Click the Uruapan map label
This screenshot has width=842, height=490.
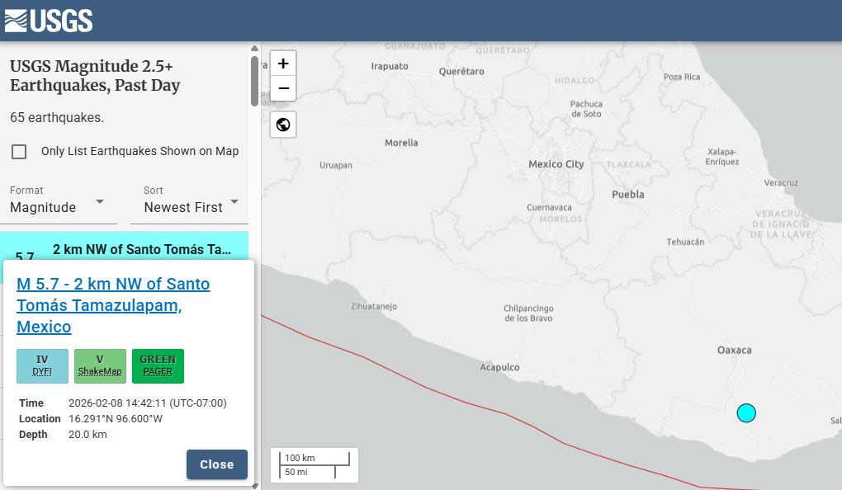[x=336, y=165]
